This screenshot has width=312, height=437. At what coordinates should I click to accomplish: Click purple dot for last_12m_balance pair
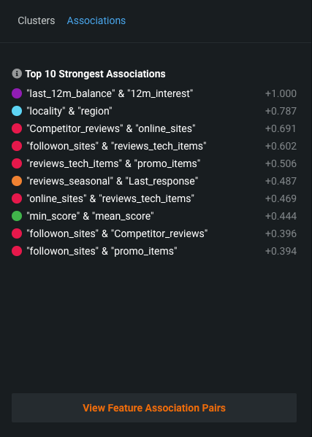17,93
